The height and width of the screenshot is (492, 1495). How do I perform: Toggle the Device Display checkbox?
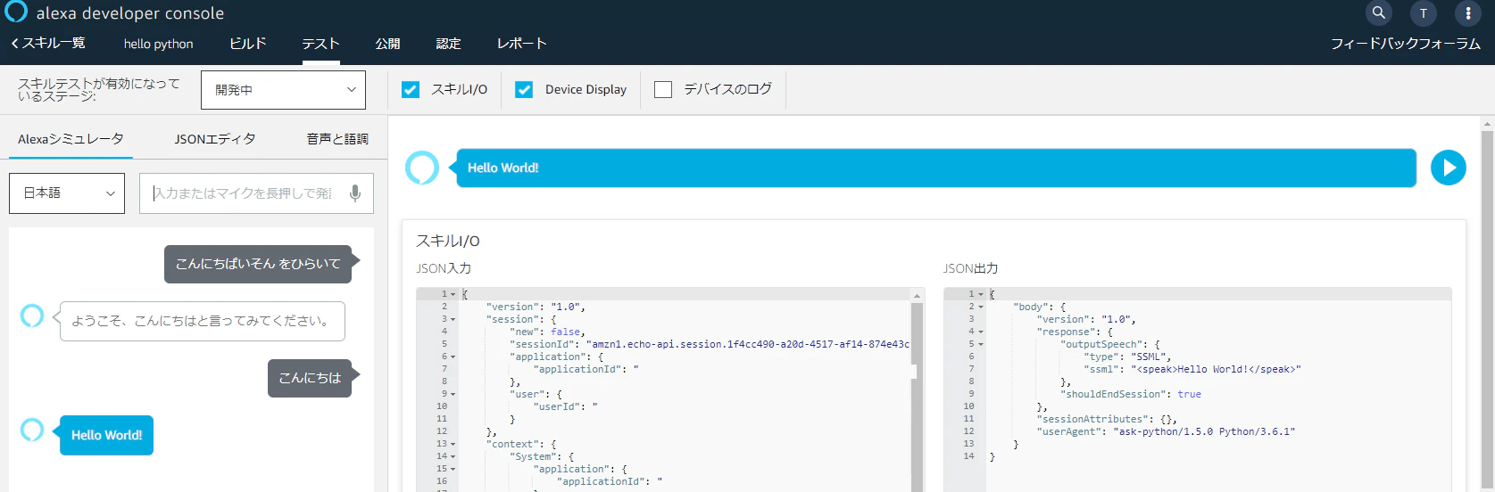(x=524, y=89)
